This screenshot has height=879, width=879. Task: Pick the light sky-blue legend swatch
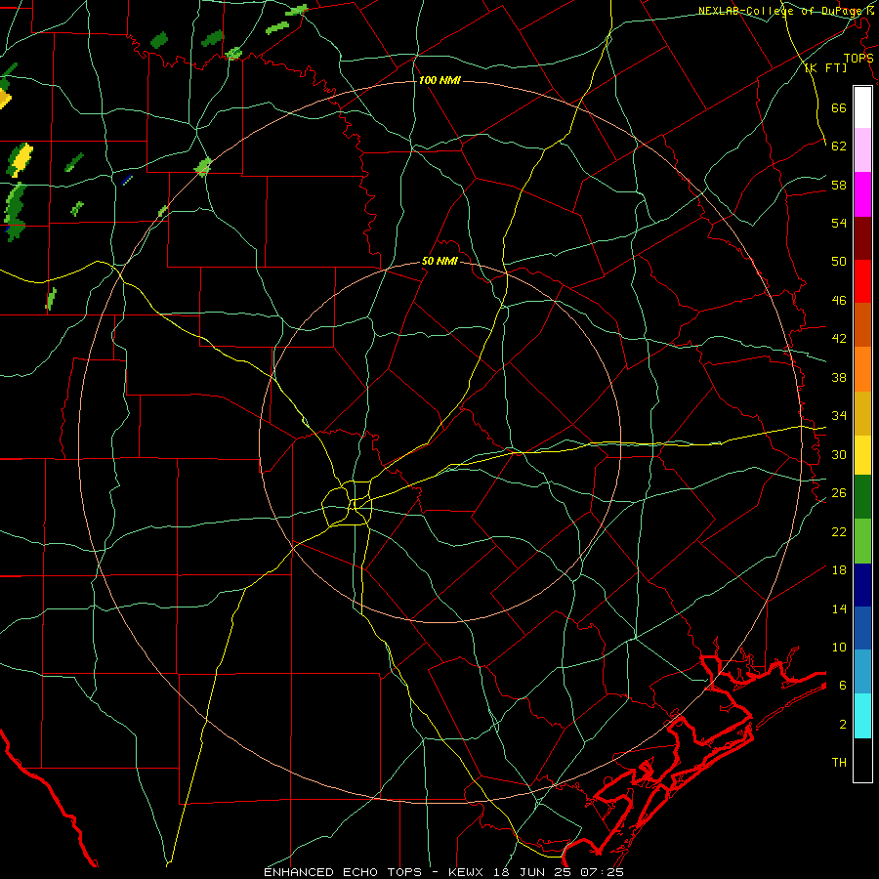click(862, 672)
